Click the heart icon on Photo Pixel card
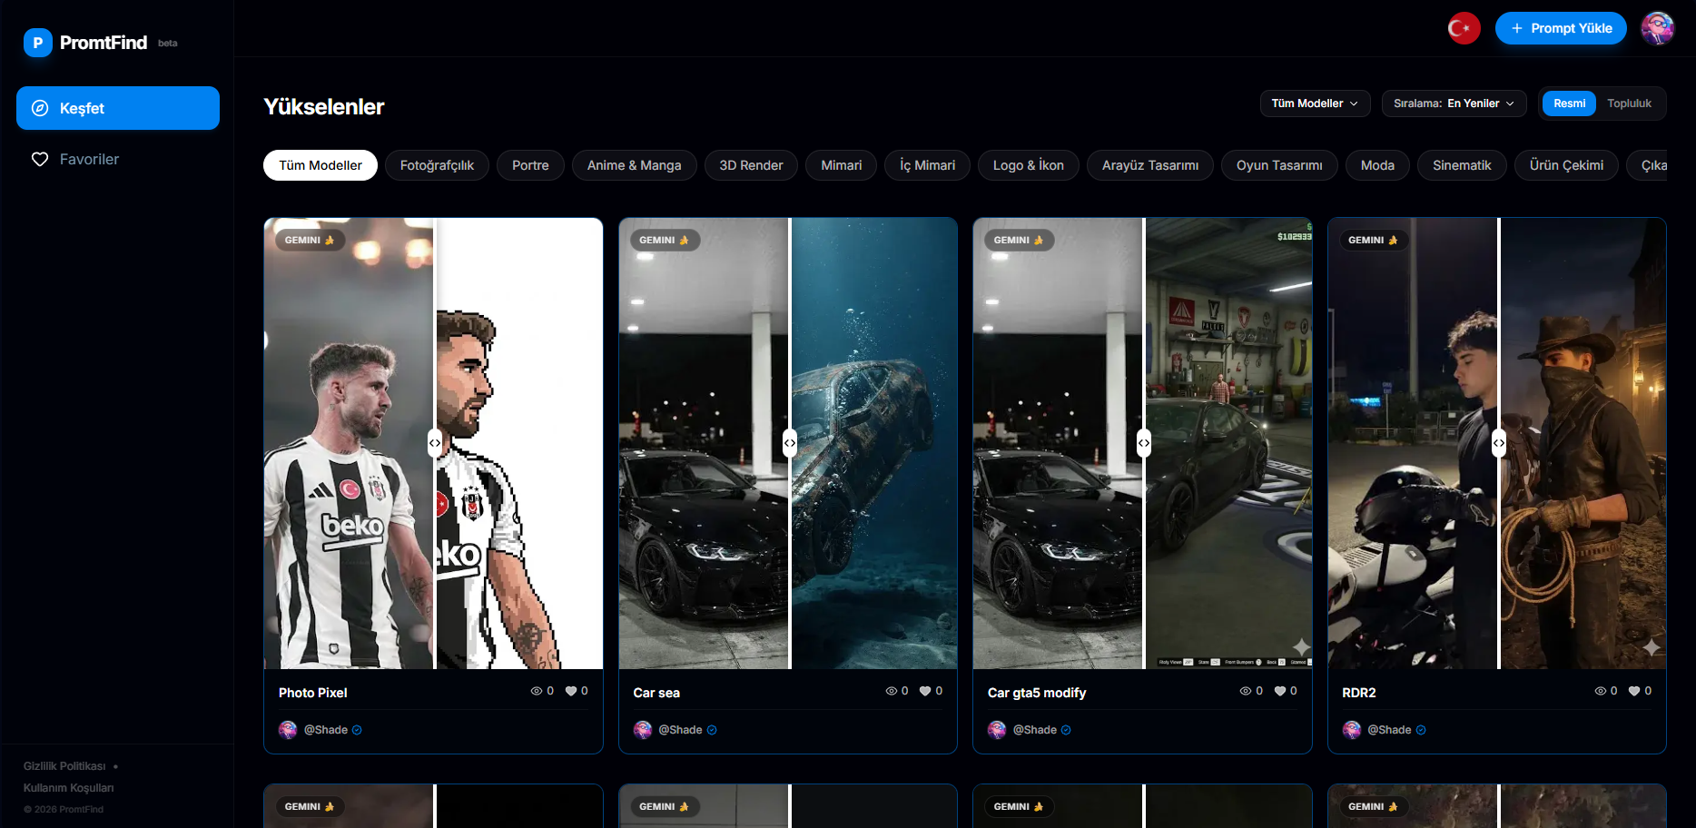This screenshot has height=828, width=1696. click(571, 691)
